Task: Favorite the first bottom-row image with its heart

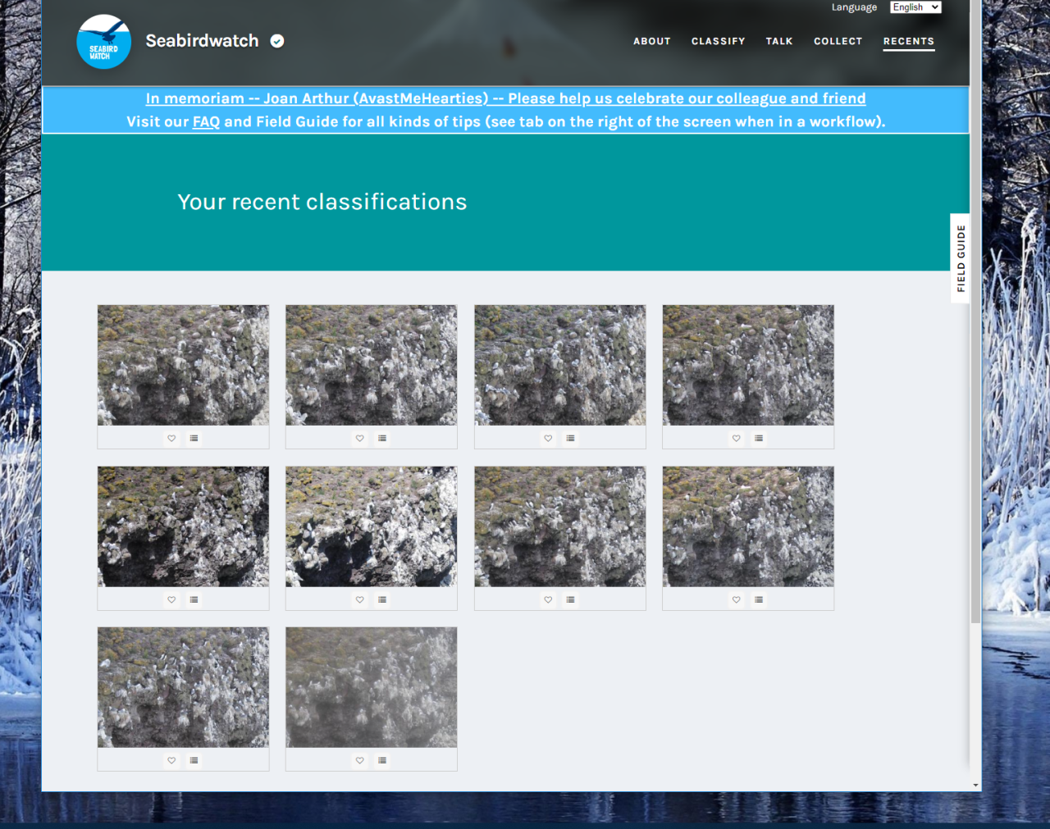Action: point(171,761)
